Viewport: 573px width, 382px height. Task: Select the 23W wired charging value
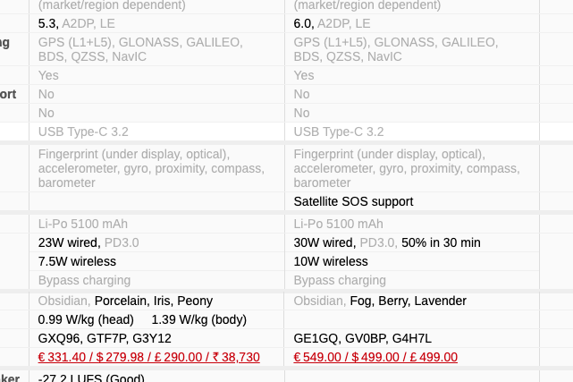coord(70,242)
